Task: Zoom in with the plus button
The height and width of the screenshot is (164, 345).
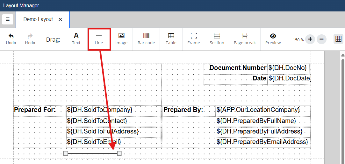Action: [x=310, y=39]
